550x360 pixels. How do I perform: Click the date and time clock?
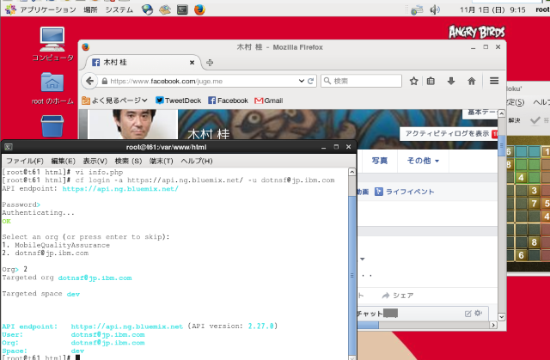pos(492,9)
